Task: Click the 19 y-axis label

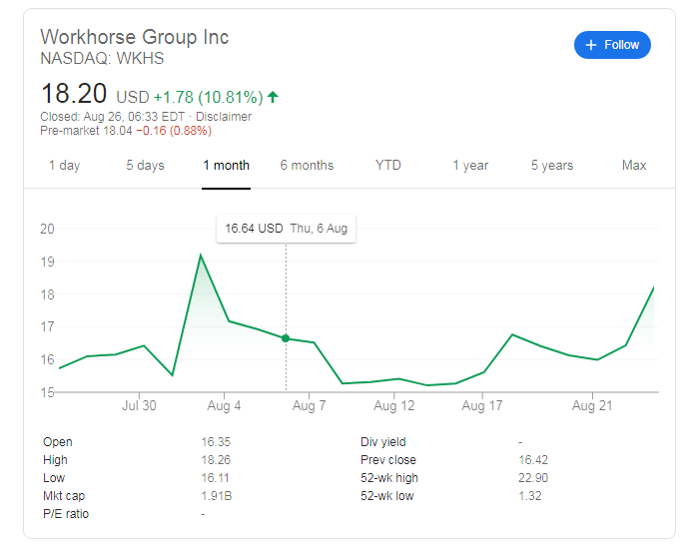Action: click(x=47, y=262)
